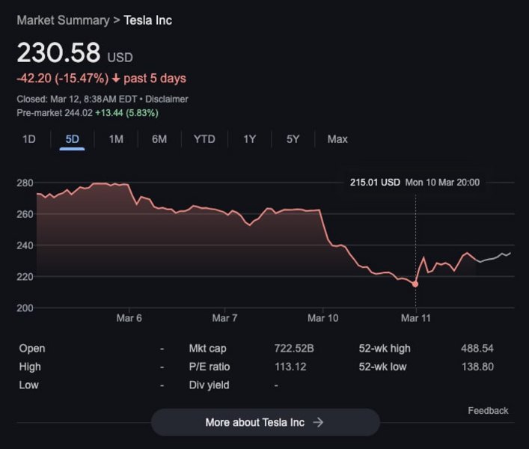Viewport: 529px width, 449px height.
Task: Select the 1D time range tab
Action: coord(28,139)
